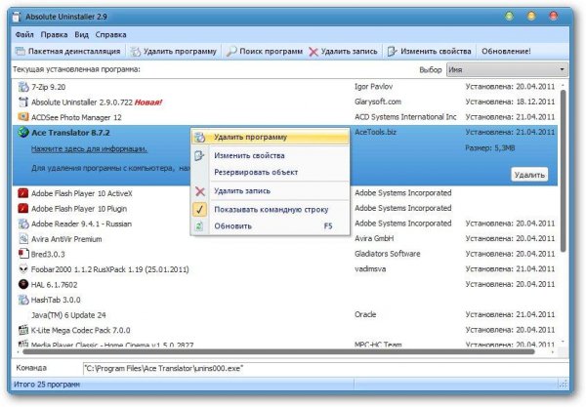Click Gladiators Software publisher text
The image size is (586, 407).
coord(387,254)
